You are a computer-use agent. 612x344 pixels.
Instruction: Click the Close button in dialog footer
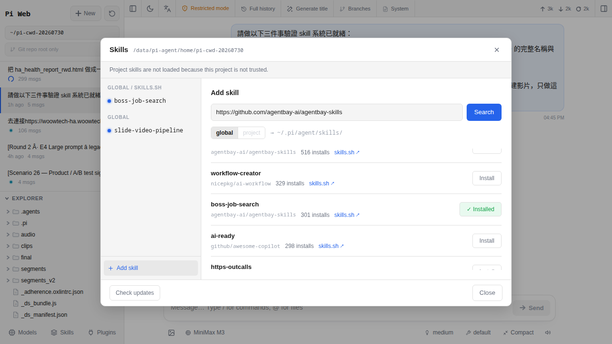point(487,293)
